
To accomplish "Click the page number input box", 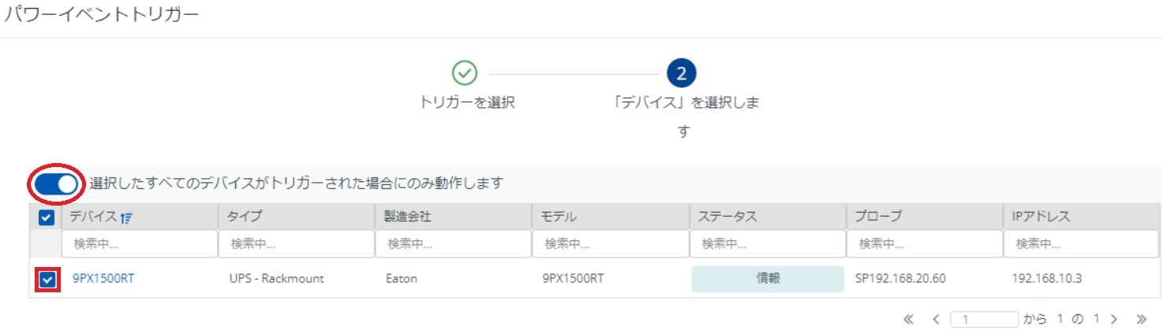I will point(985,319).
